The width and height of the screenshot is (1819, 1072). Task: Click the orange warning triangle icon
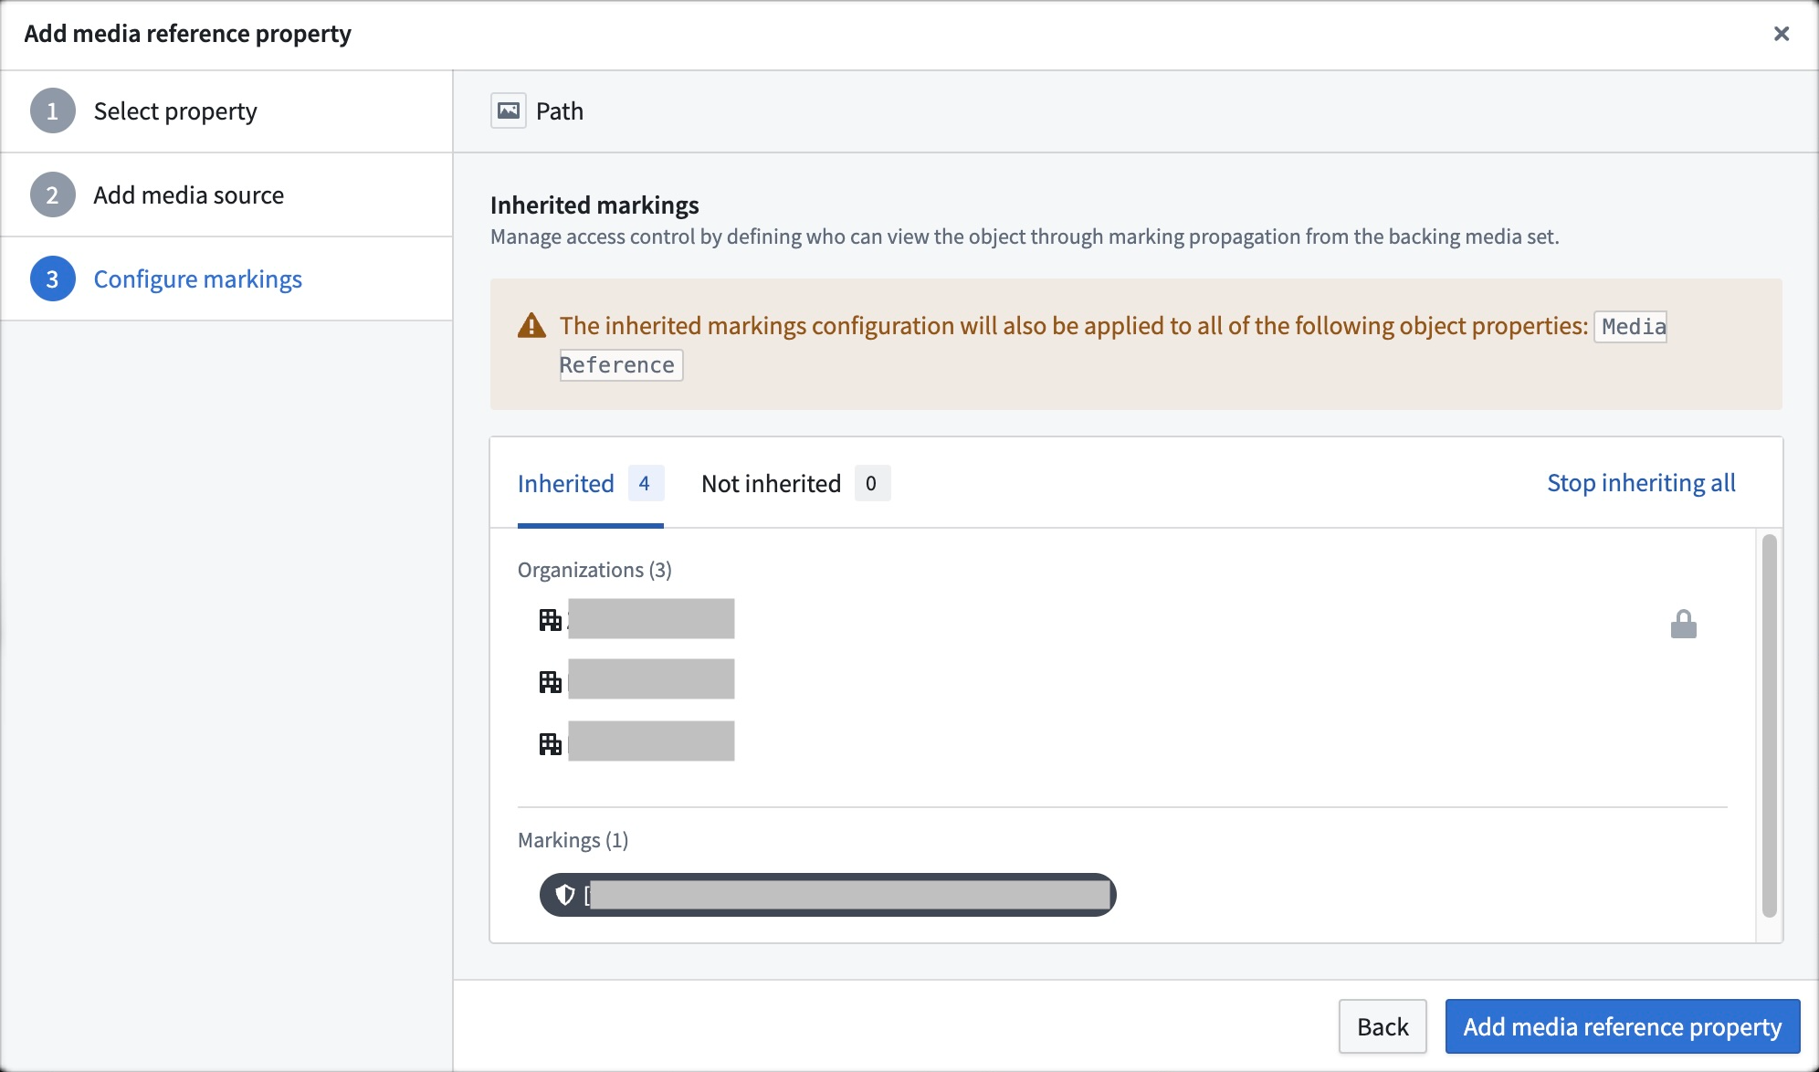click(x=531, y=326)
